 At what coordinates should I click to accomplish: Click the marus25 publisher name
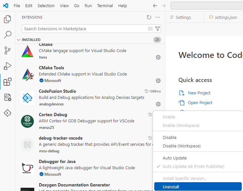[x=47, y=128]
